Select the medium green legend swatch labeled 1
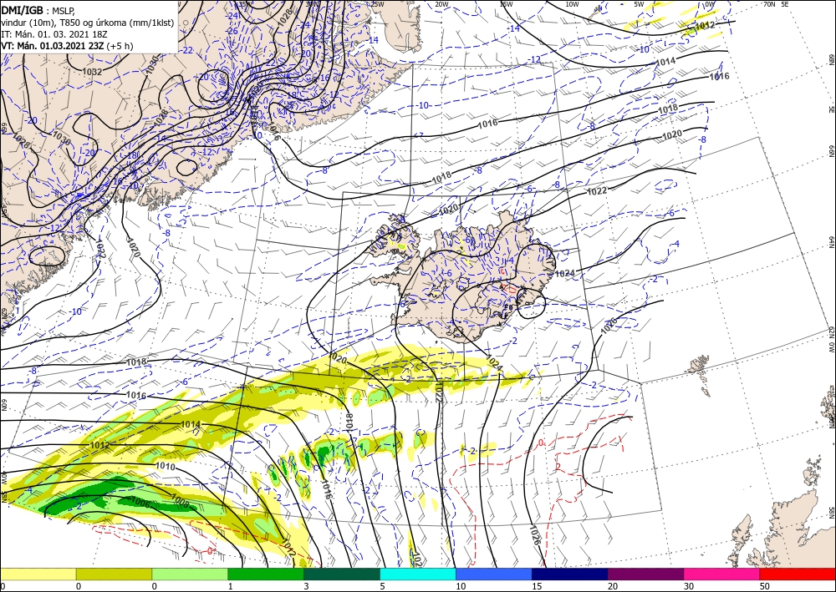Viewport: 836px width, 592px height. pos(266,574)
